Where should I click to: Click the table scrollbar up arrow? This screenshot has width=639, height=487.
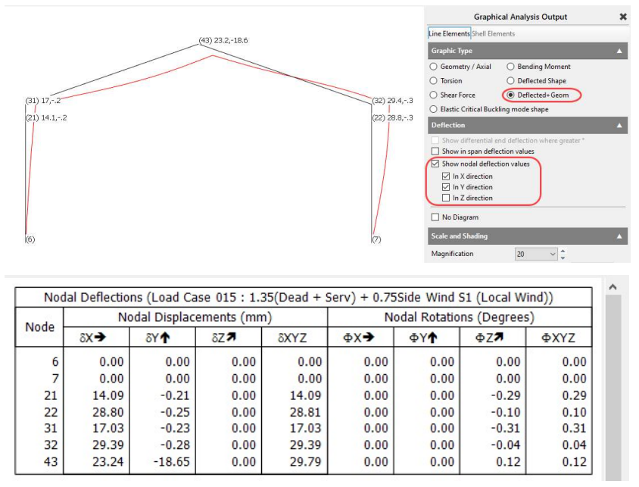[x=613, y=287]
